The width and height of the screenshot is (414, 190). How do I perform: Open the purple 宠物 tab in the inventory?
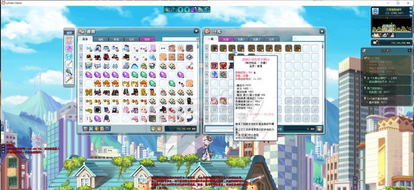click(147, 39)
